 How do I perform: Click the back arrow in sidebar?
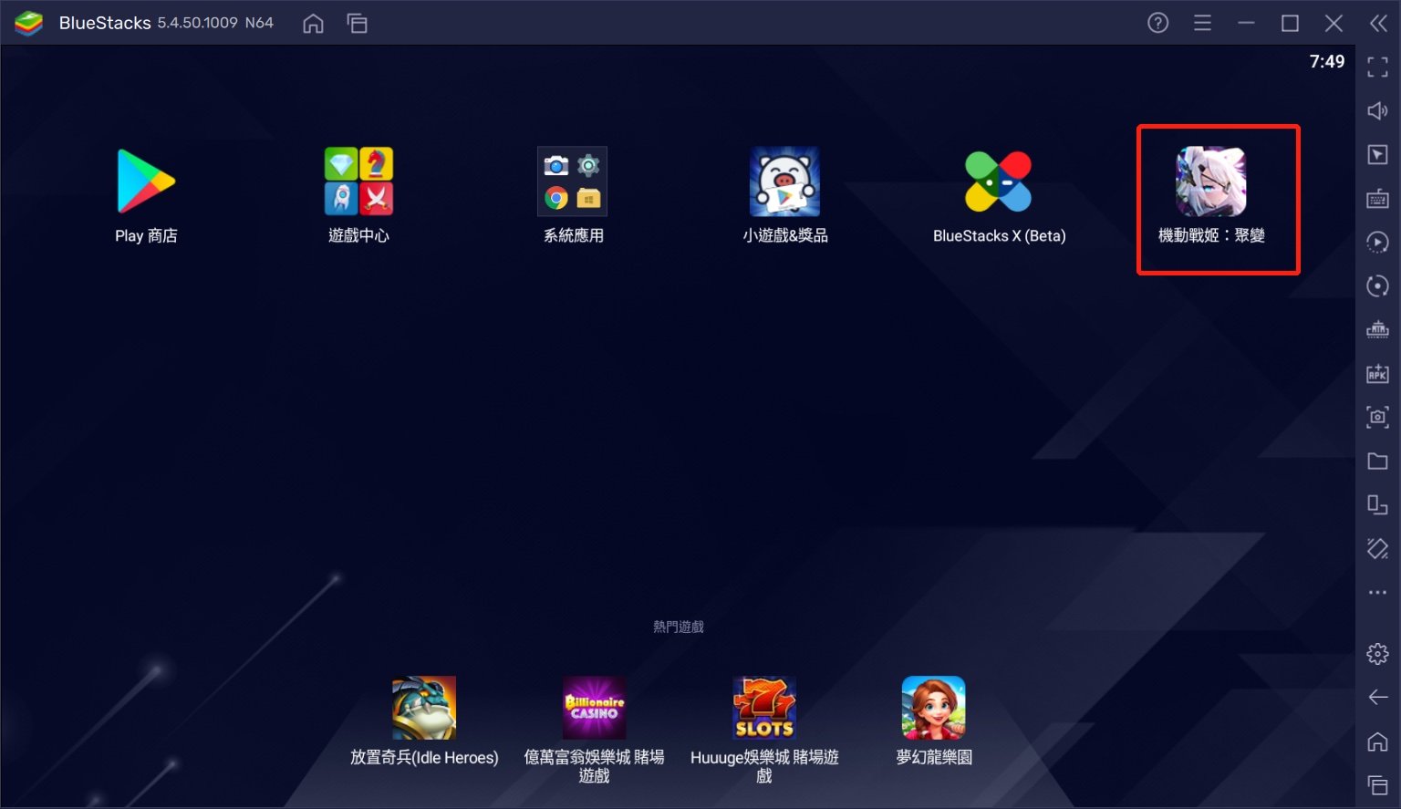pos(1378,698)
